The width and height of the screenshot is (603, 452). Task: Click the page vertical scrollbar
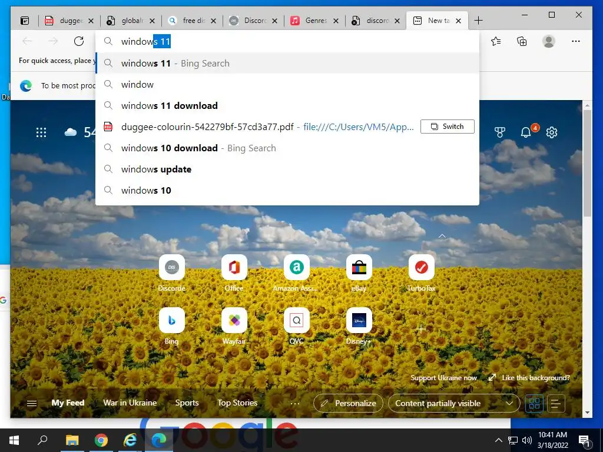(587, 162)
